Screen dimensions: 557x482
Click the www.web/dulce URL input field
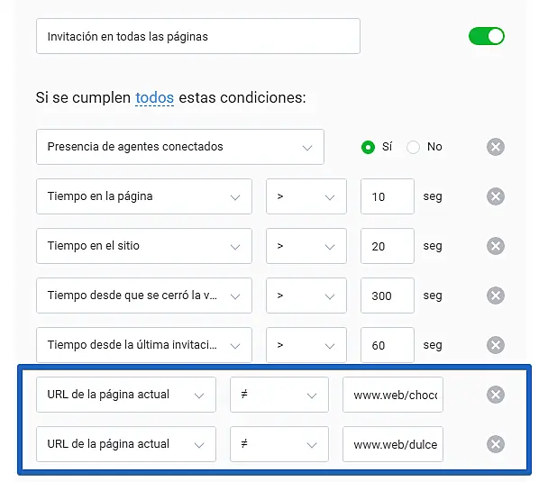click(x=393, y=444)
